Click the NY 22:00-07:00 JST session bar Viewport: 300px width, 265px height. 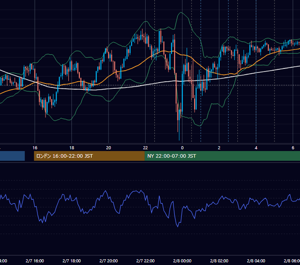222,156
